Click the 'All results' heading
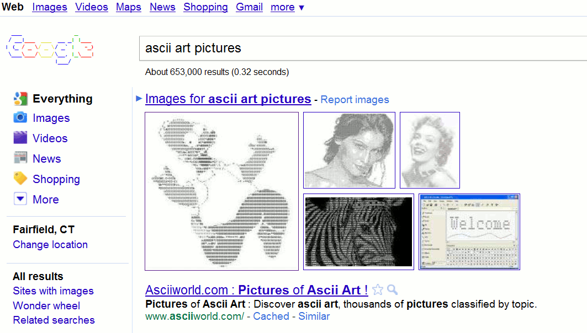 click(38, 276)
